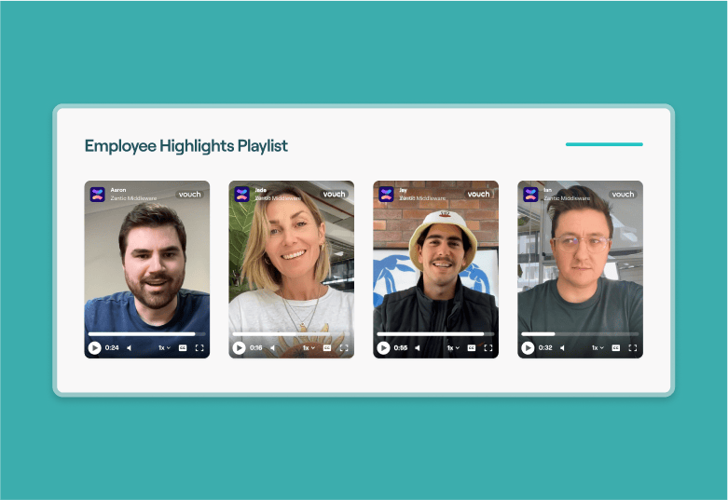The image size is (728, 500).
Task: Mute the volume on Ian's video
Action: point(562,348)
